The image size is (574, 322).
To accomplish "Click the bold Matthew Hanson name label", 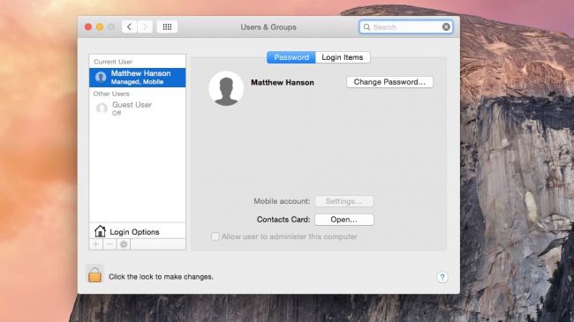I will [283, 83].
